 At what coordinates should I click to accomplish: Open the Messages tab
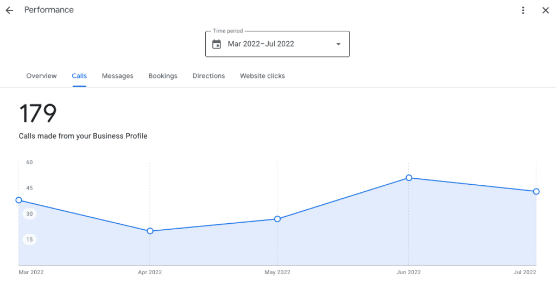point(117,76)
